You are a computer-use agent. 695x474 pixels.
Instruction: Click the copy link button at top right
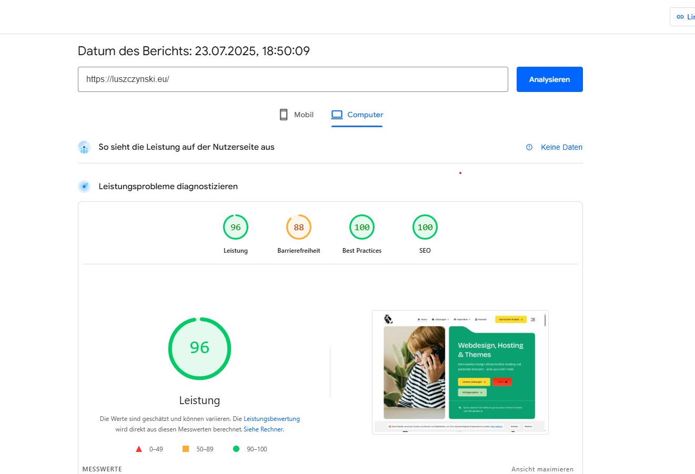point(682,17)
